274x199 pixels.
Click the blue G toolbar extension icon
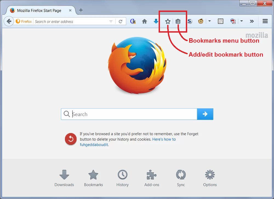point(133,21)
